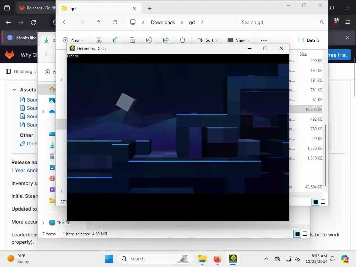Open File Explorer from the taskbar
Image resolution: width=356 pixels, height=267 pixels.
tap(202, 259)
